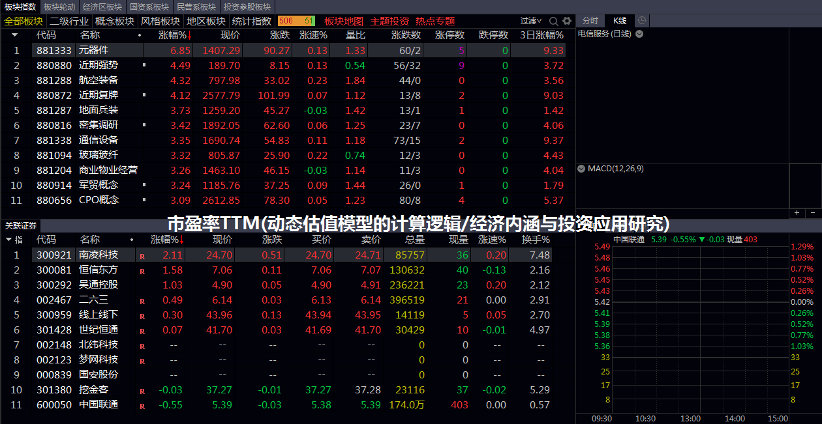The image size is (822, 424).
Task: Click the square marker beside 近期强势
Action: click(x=144, y=65)
